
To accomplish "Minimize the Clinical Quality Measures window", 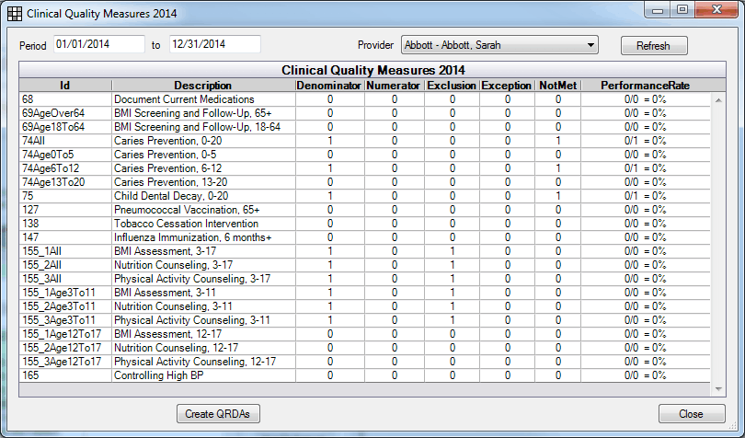I will click(x=658, y=11).
